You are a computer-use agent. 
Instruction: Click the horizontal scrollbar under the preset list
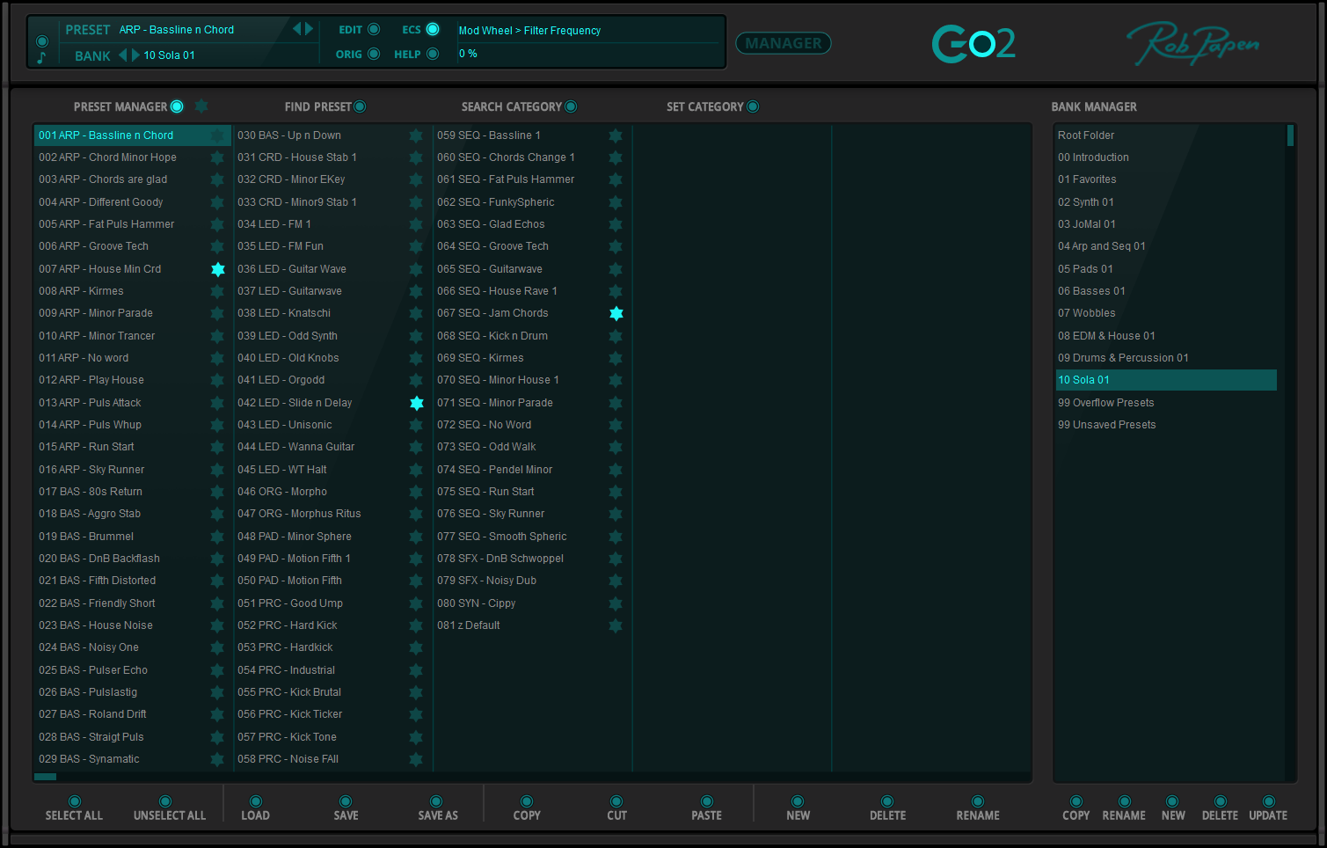[x=45, y=777]
